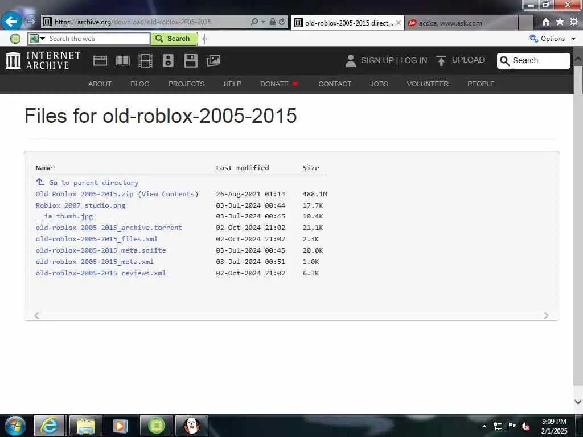The image size is (583, 437).
Task: Open the Texts book icon
Action: [x=123, y=60]
